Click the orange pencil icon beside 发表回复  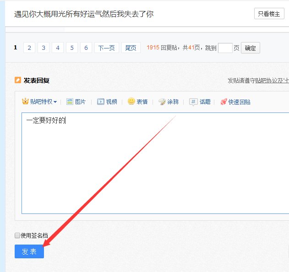pyautogui.click(x=18, y=80)
